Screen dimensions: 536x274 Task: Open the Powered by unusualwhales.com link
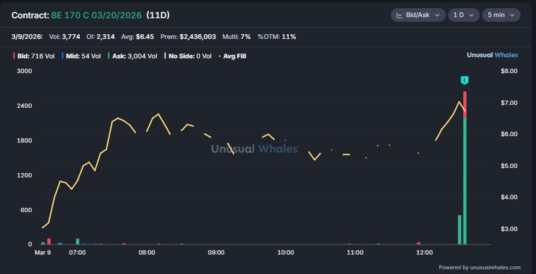coord(479,268)
